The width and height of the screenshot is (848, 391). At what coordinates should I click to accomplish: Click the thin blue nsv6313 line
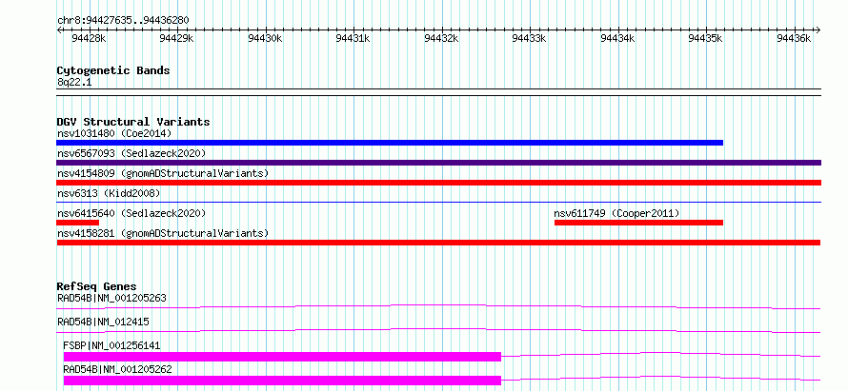coord(438,202)
